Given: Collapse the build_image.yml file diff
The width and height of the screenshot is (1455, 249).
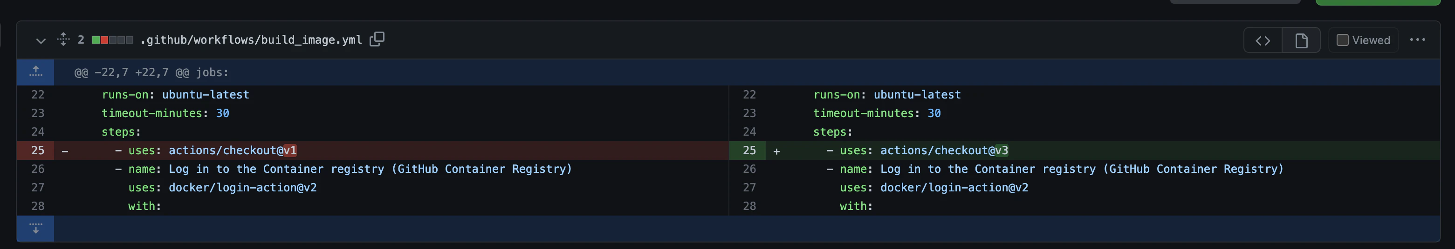Looking at the screenshot, I should coord(41,40).
